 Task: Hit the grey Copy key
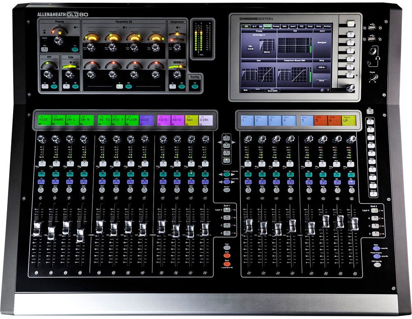point(227,247)
